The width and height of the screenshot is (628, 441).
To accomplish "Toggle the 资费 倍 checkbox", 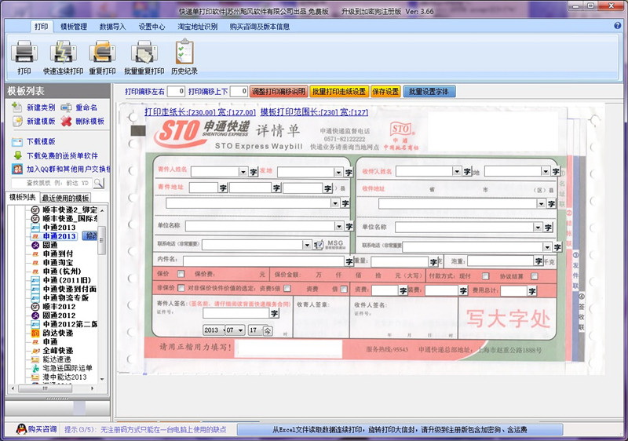I will tap(344, 289).
